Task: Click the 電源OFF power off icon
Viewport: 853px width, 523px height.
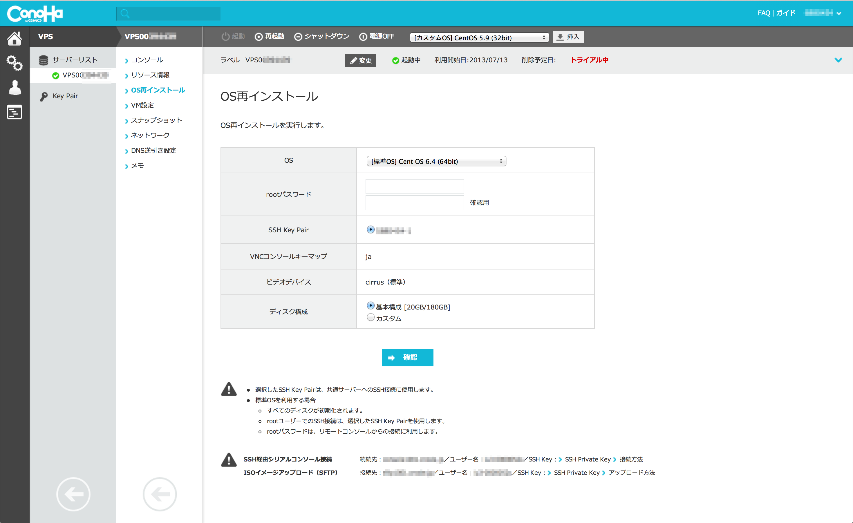Action: [x=363, y=37]
